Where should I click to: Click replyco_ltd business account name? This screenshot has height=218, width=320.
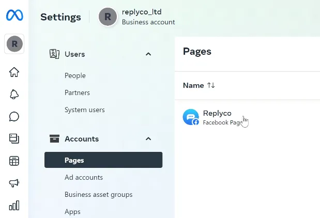(x=142, y=12)
